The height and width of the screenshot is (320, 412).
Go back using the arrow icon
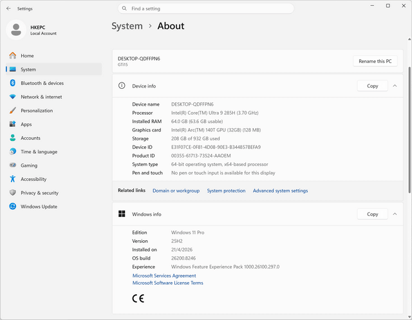(x=8, y=8)
